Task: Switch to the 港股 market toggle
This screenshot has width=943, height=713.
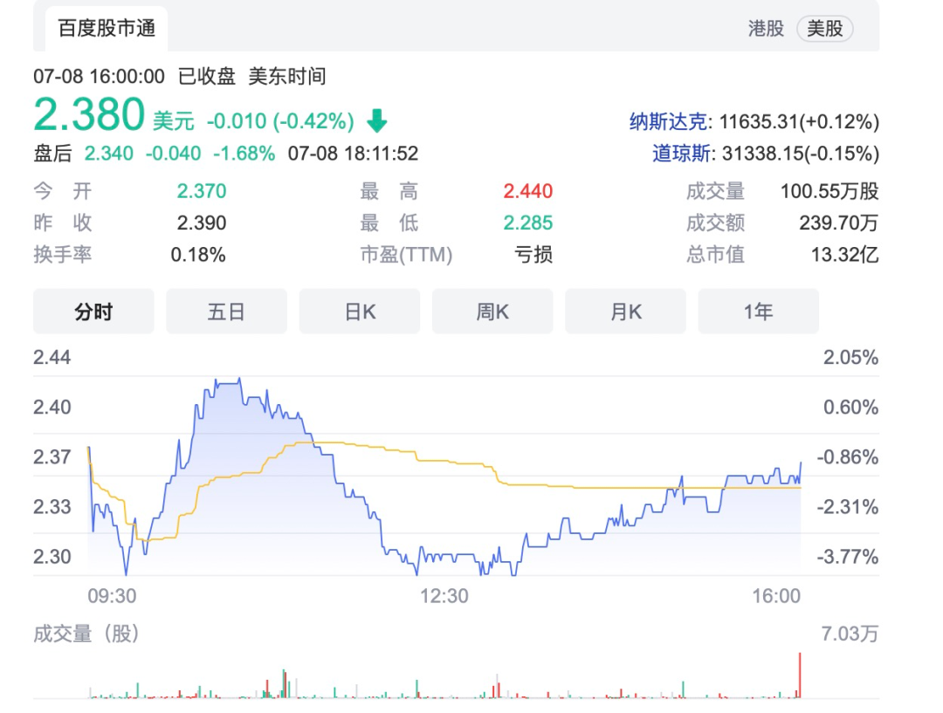Action: point(766,29)
